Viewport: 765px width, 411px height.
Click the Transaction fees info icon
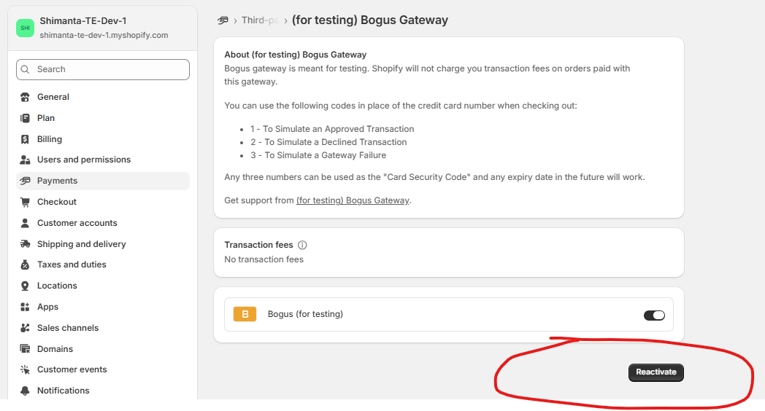tap(302, 246)
